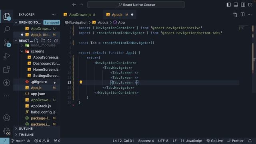The image size is (256, 144).
Task: Collapse all folders in explorer
Action: pyautogui.click(x=56, y=40)
